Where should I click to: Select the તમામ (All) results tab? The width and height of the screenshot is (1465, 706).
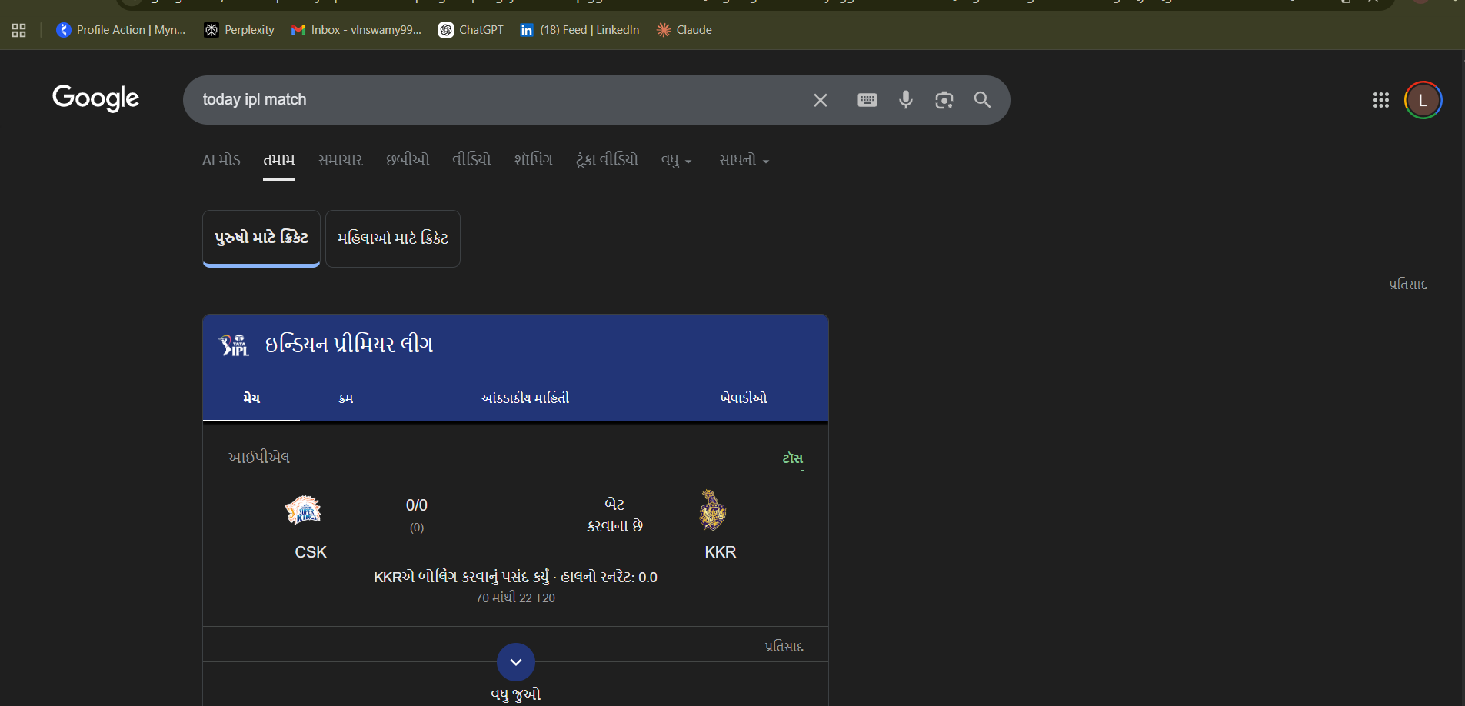[279, 160]
